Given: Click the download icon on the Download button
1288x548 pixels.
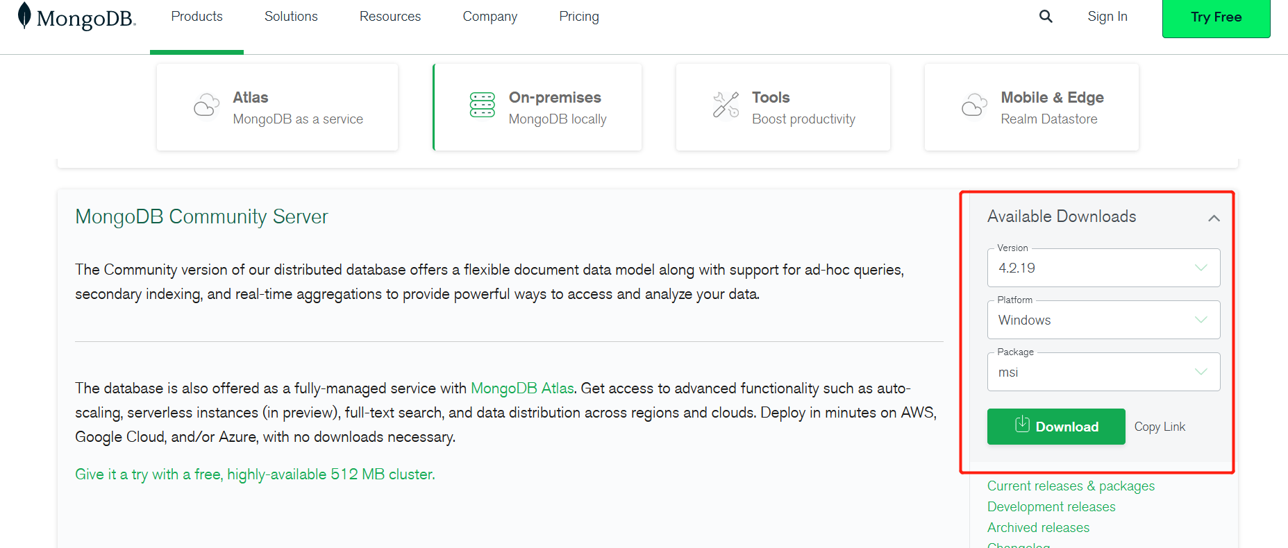Looking at the screenshot, I should coord(1022,424).
